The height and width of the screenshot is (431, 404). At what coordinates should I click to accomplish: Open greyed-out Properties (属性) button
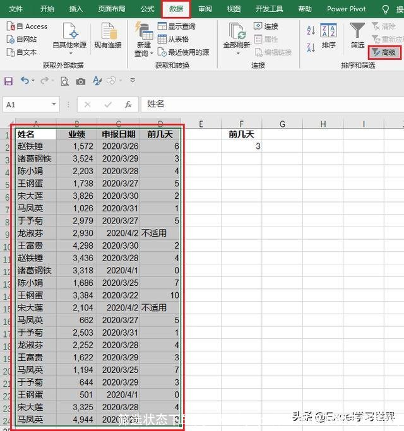click(x=266, y=39)
